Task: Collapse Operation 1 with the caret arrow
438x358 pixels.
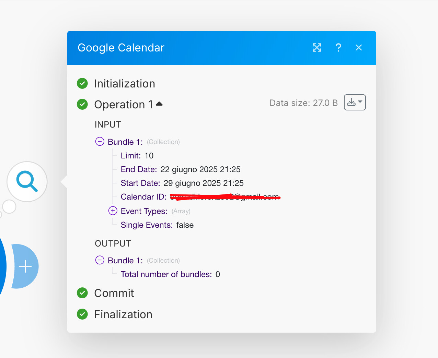Action: coord(159,104)
